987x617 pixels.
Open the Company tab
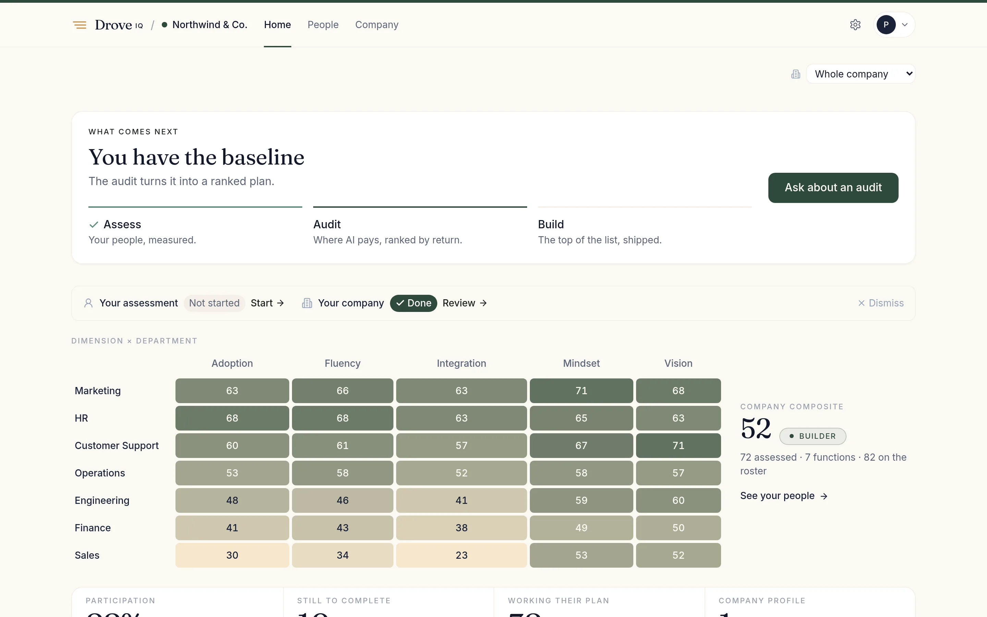click(376, 25)
